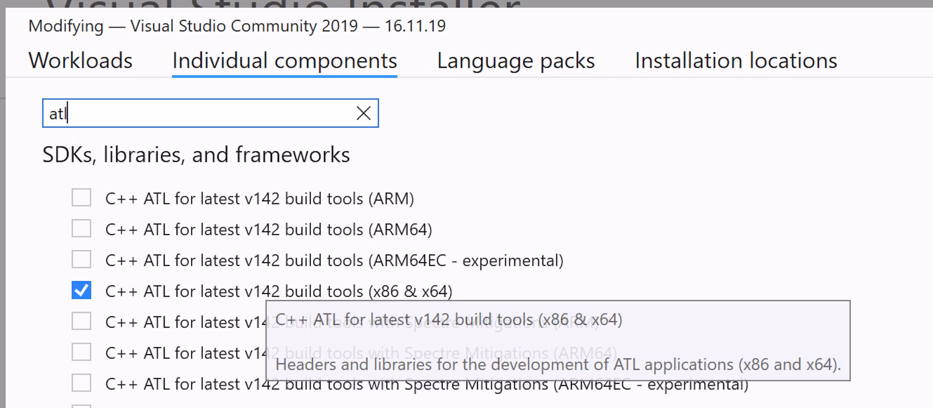Select 'C++ ATL ... (ARM64EC - experimental)' label text
Image resolution: width=933 pixels, height=408 pixels.
coord(334,260)
